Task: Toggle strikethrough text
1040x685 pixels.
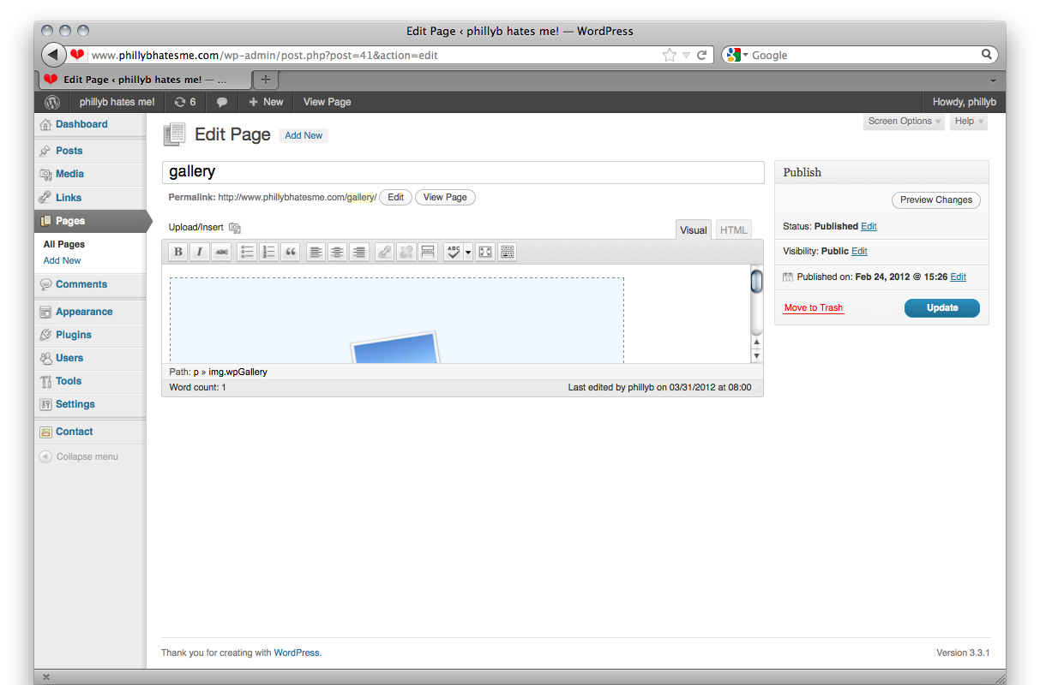Action: [x=222, y=251]
